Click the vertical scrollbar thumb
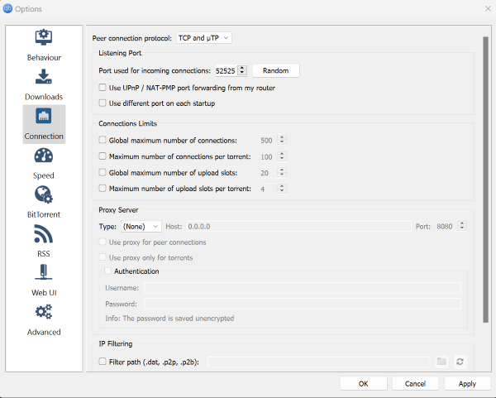The width and height of the screenshot is (496, 398). pyautogui.click(x=485, y=180)
